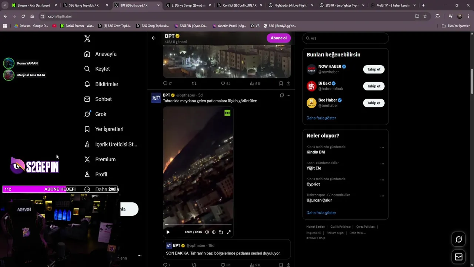Screen dimensions: 474x267
Task: Like the post with 35 likes
Action: tap(226, 265)
